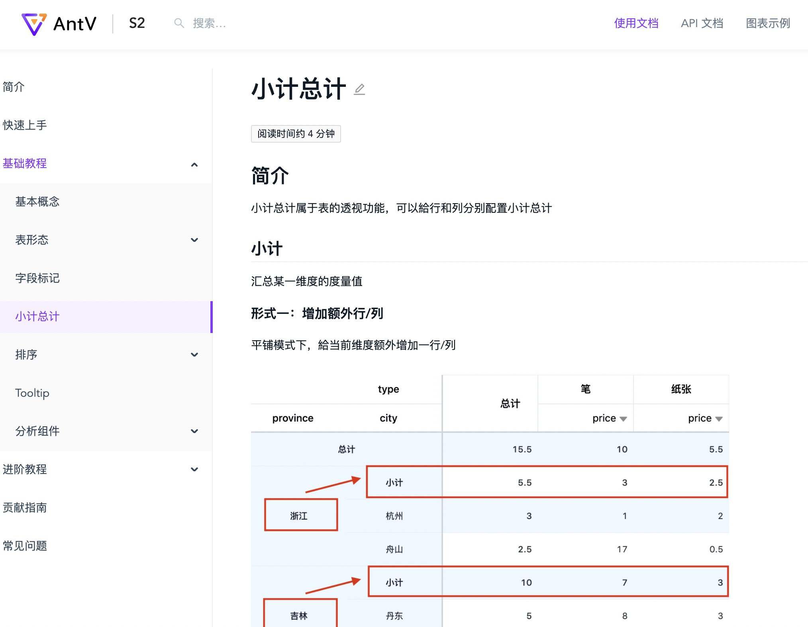Expand the 进阶教程 section

click(x=195, y=469)
